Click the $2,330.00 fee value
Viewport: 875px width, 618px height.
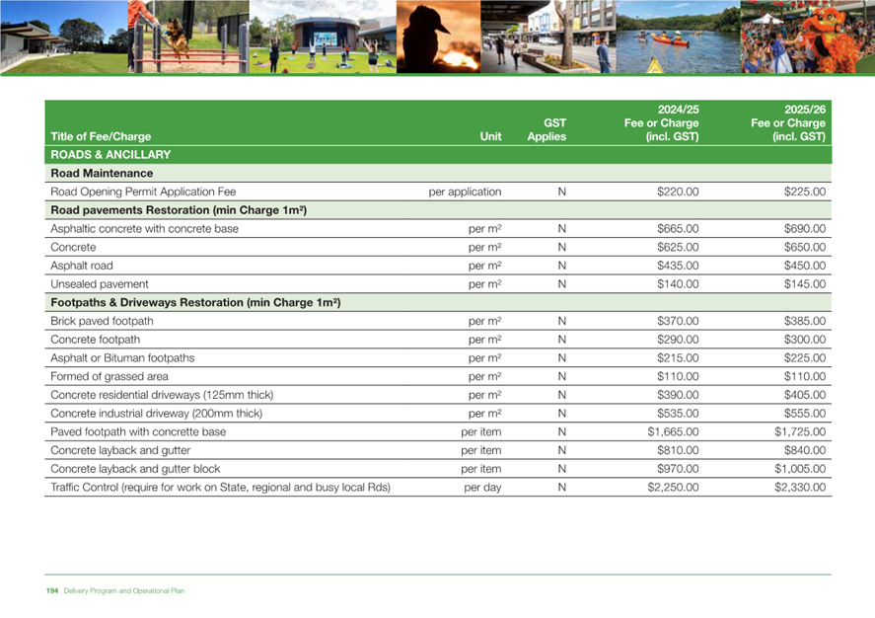click(x=800, y=487)
